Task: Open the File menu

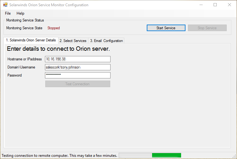Action: [8, 13]
